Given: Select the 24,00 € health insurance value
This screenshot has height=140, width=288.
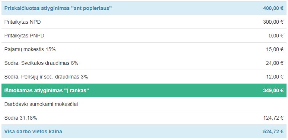Looking at the screenshot, I should pos(275,63).
